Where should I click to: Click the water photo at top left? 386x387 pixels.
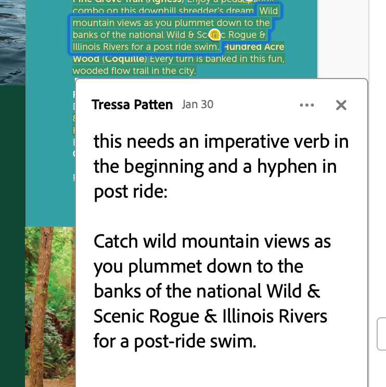coord(12,42)
